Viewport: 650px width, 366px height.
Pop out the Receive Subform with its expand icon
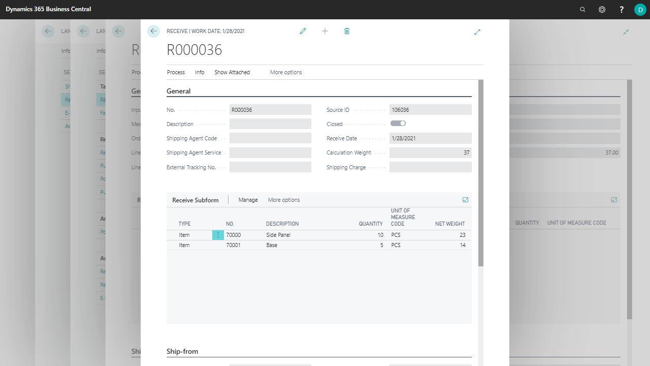point(465,200)
